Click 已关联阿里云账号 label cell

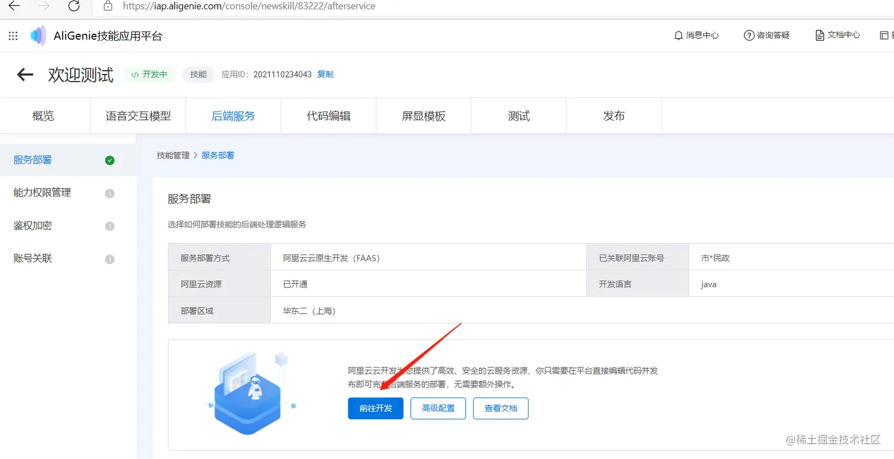[x=637, y=258]
